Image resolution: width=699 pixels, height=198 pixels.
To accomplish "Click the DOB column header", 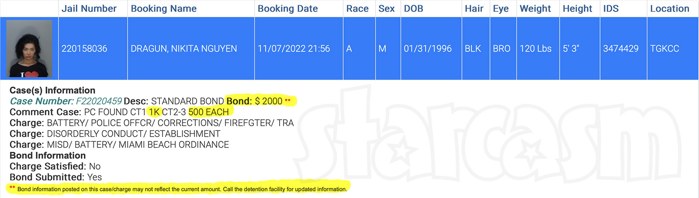I will coord(413,9).
